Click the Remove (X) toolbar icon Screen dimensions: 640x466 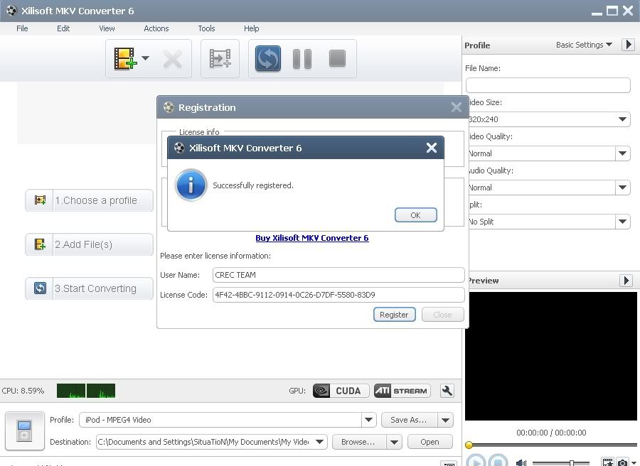(172, 60)
